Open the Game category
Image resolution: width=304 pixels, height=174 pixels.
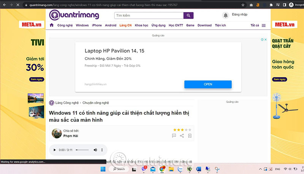pos(190,25)
